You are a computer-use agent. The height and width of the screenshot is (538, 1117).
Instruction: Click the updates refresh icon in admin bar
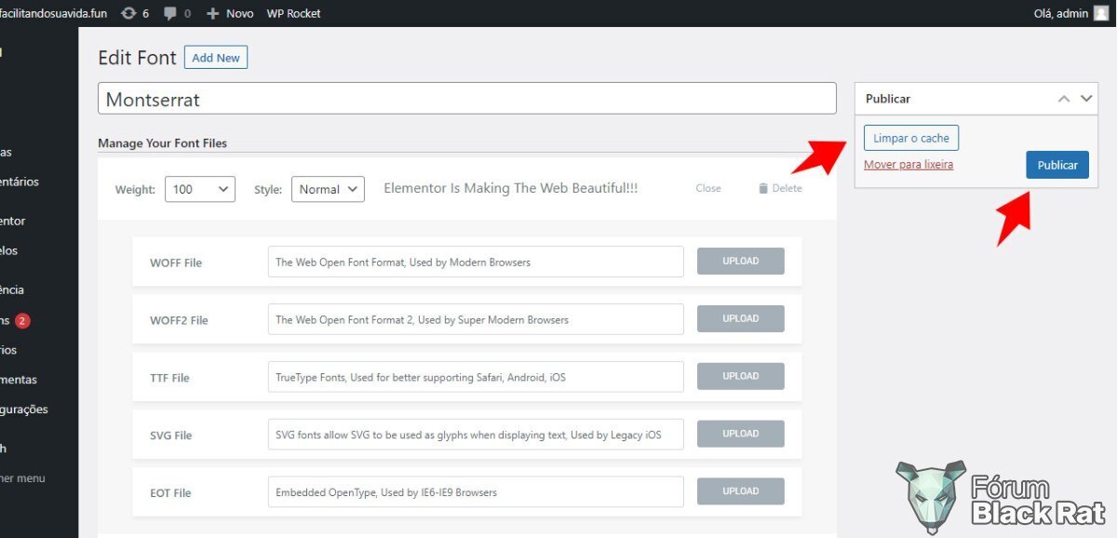tap(128, 13)
